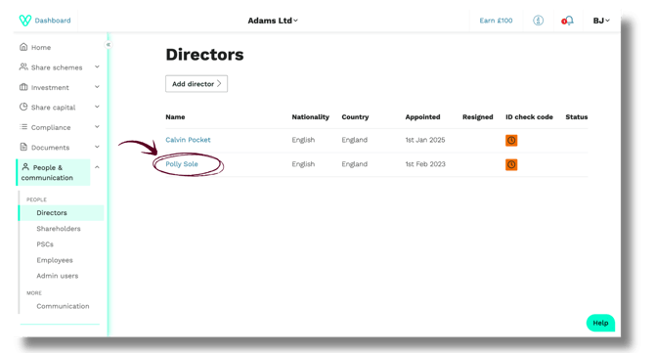Click the Share capital pie chart icon
The height and width of the screenshot is (353, 655).
(23, 107)
